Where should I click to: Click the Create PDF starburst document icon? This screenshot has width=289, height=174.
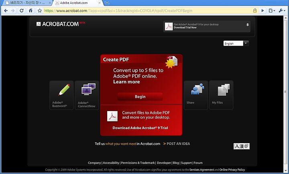[x=172, y=62]
